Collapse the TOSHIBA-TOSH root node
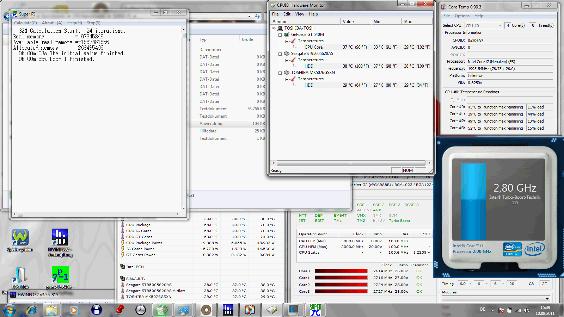Viewport: 564px width, 317px height. [x=273, y=28]
